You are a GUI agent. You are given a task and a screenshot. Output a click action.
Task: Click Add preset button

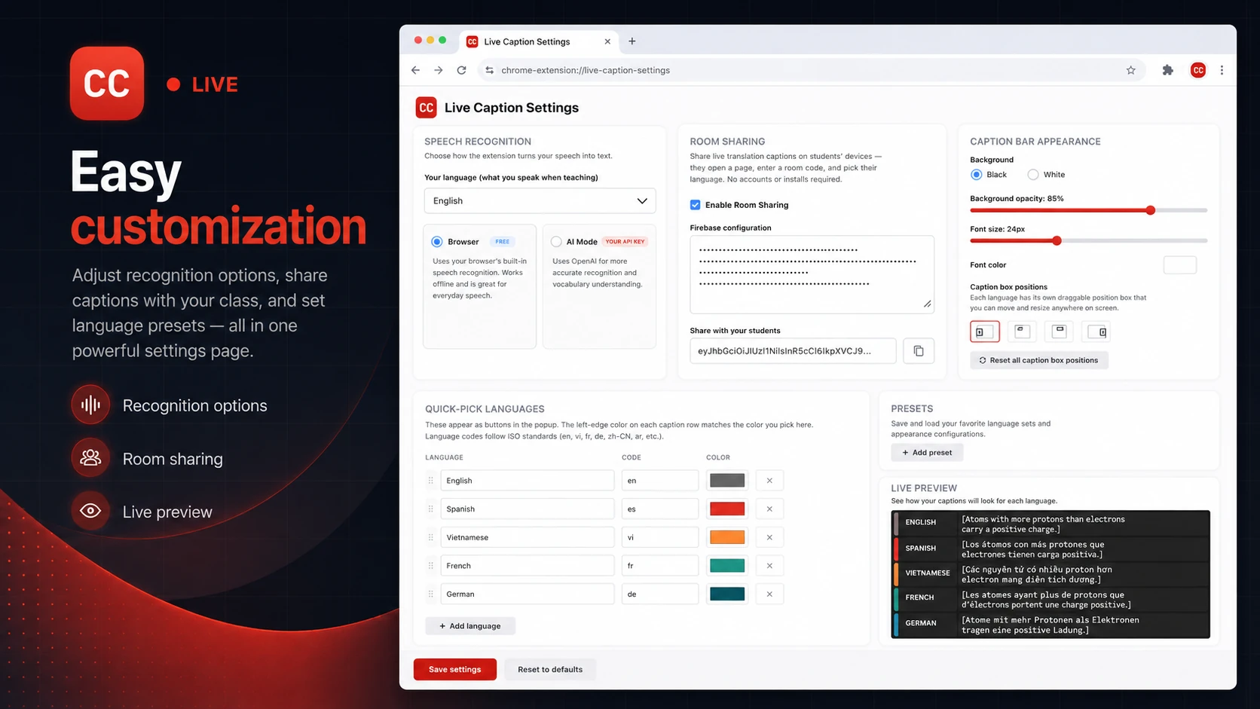click(x=927, y=453)
